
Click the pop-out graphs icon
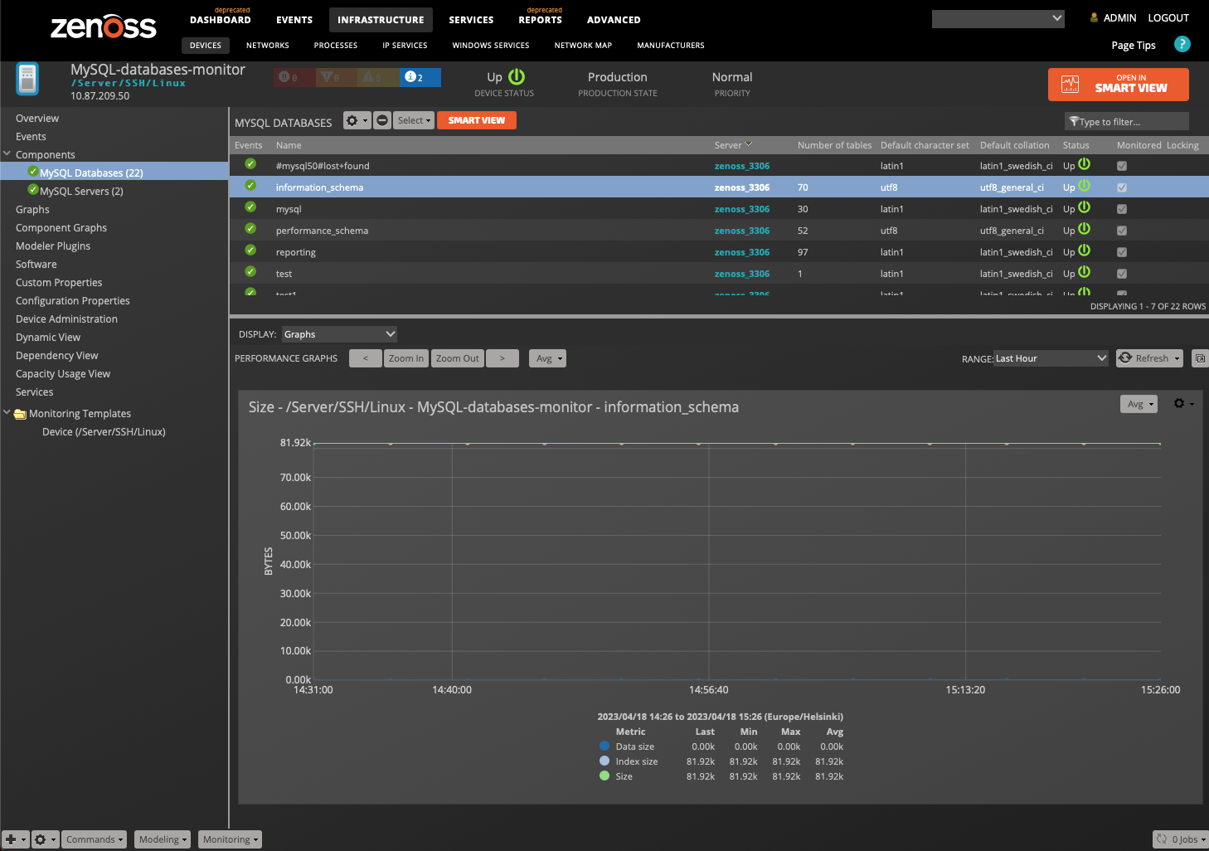1200,358
